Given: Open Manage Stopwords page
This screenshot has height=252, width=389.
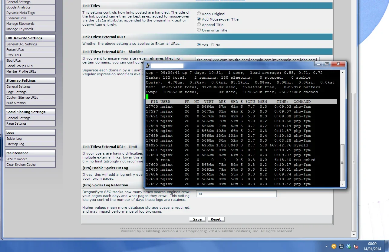Looking at the screenshot, I should (x=30, y=24).
